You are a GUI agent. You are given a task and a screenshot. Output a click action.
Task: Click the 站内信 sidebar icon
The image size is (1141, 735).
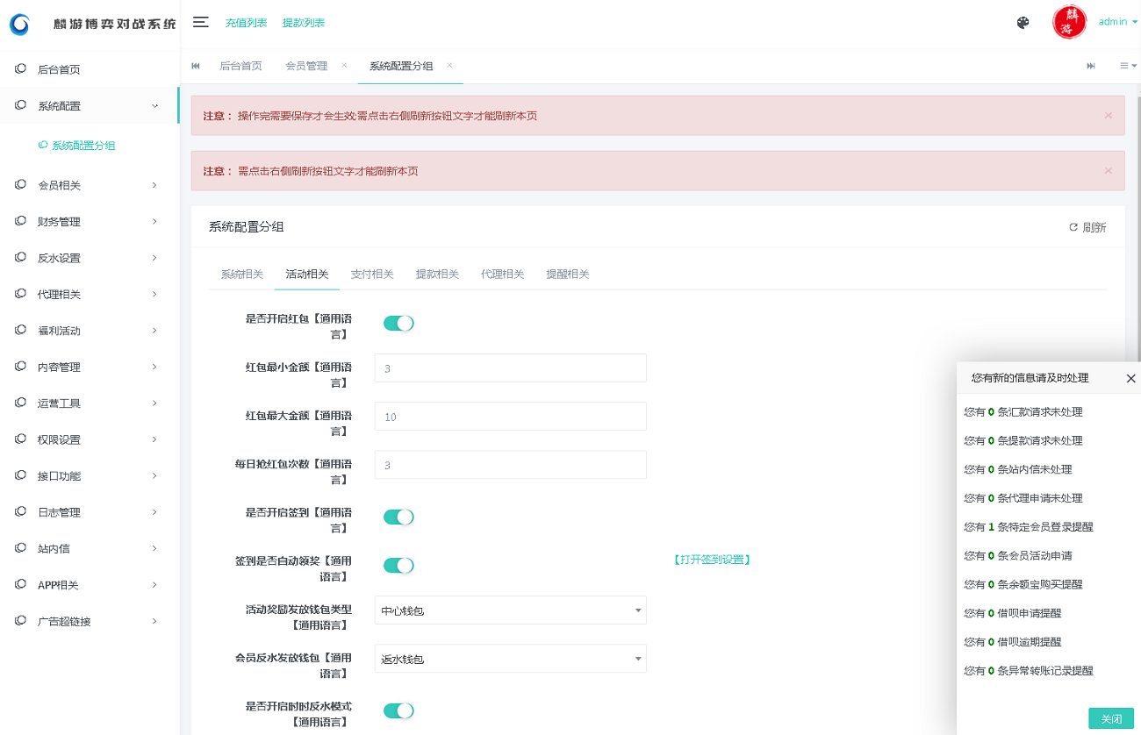point(19,548)
